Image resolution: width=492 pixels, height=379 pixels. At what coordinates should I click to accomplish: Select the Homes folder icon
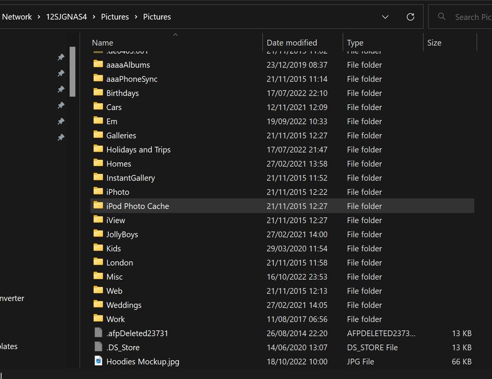click(98, 163)
